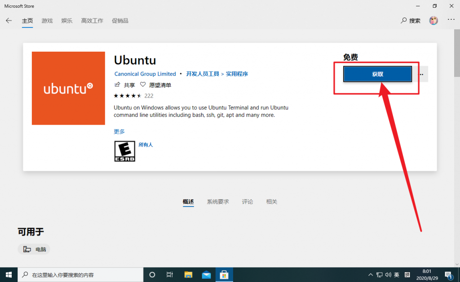The width and height of the screenshot is (460, 282).
Task: Click the 电脑 device chip
Action: 34,250
